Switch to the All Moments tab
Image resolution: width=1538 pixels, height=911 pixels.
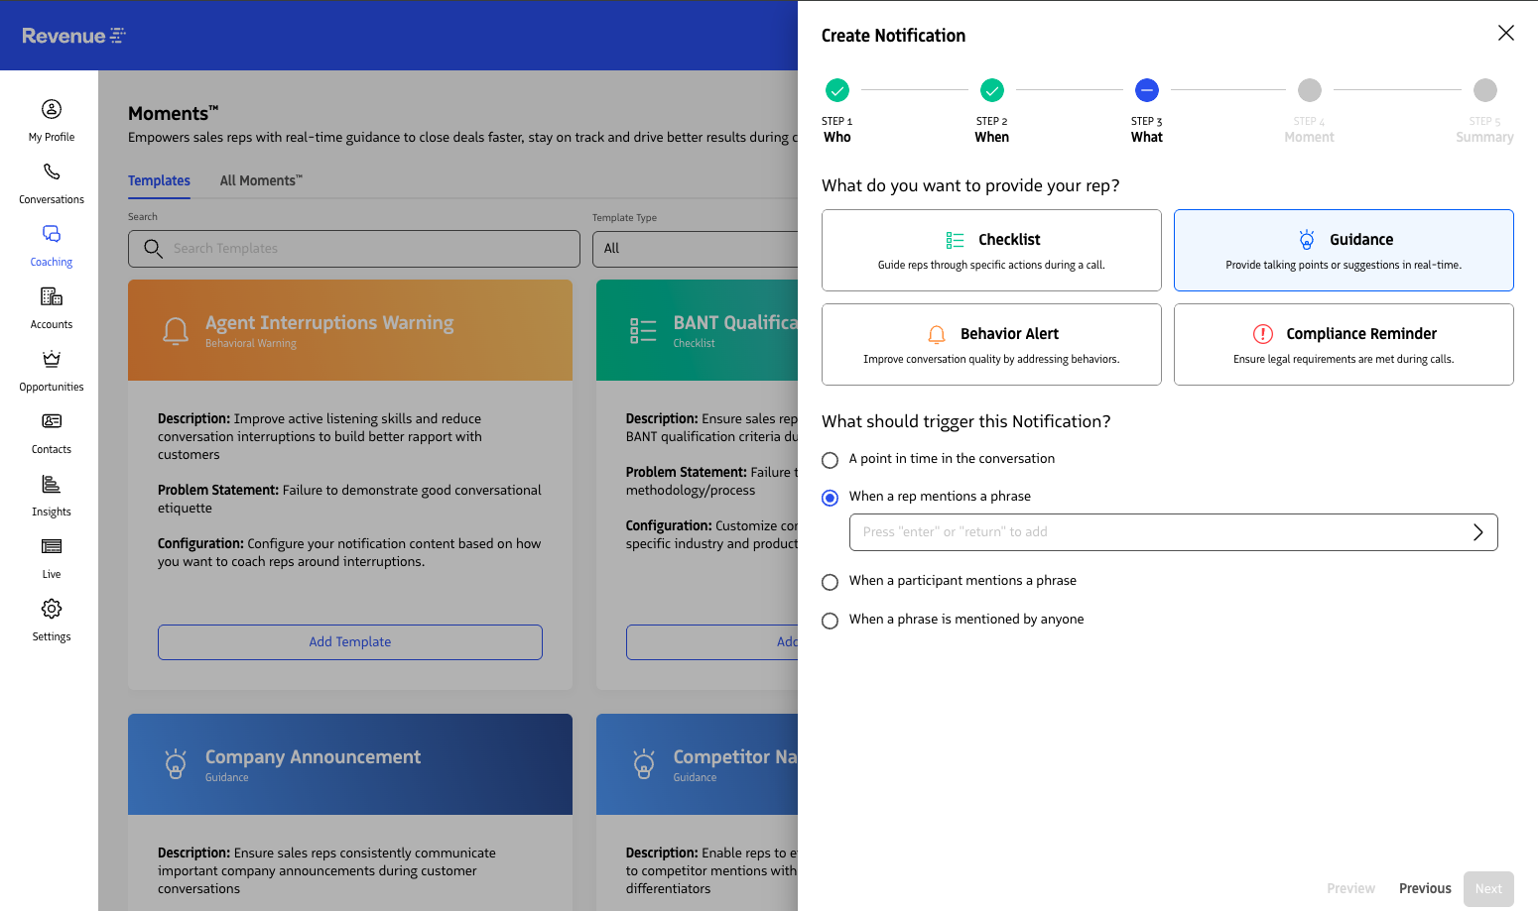pos(261,180)
